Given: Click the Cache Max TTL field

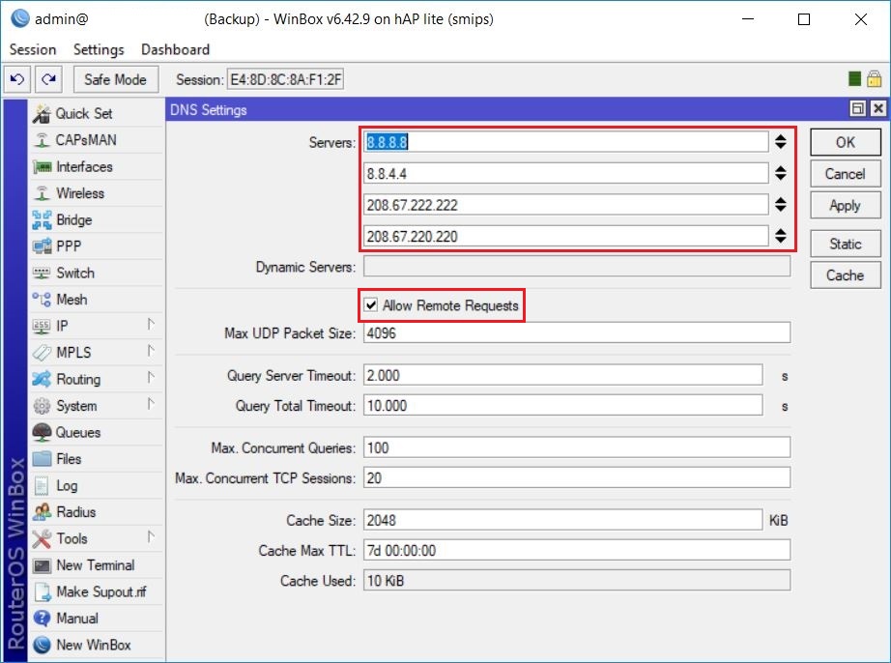Looking at the screenshot, I should (x=577, y=549).
